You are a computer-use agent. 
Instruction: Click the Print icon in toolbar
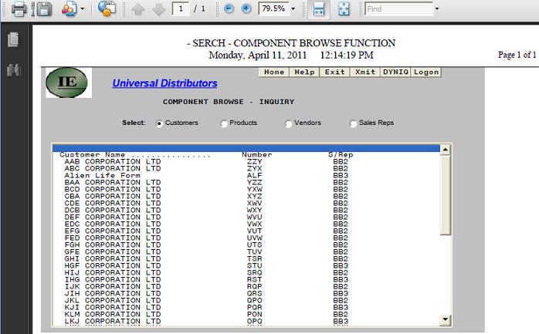(19, 9)
